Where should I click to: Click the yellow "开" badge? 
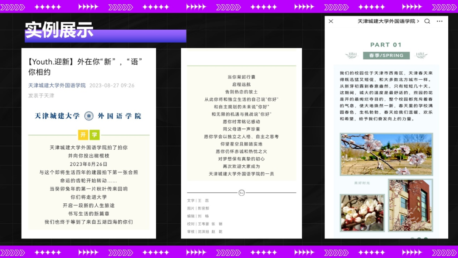click(83, 135)
